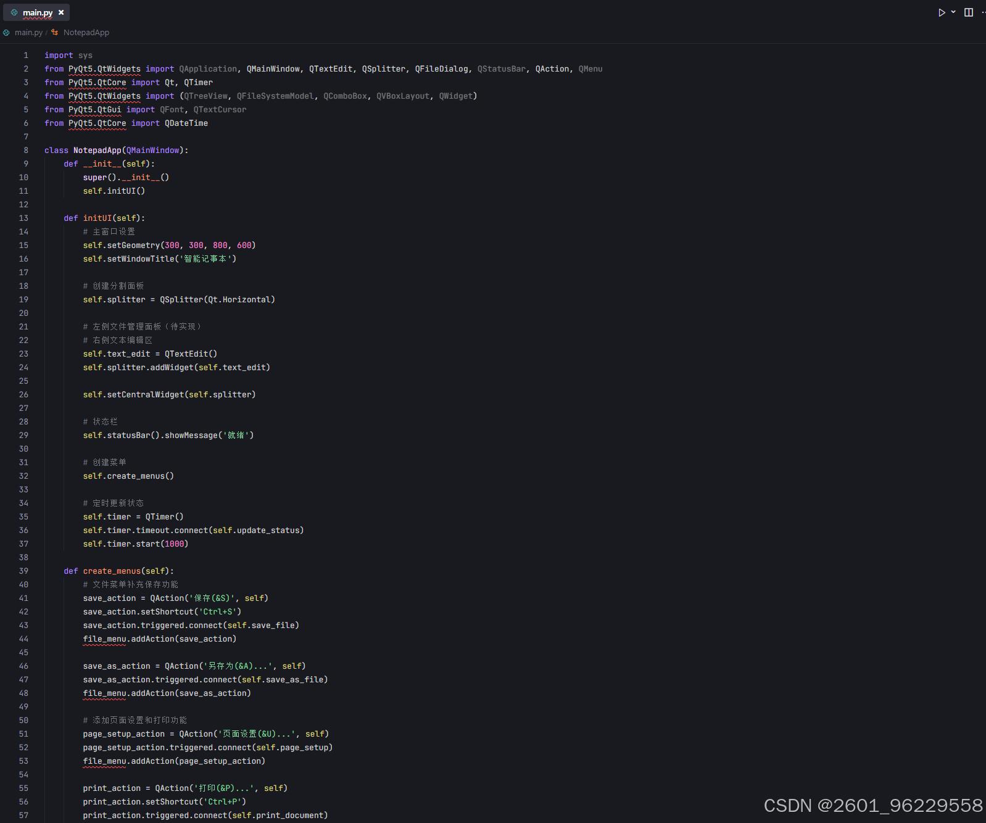The image size is (986, 823).
Task: Click self.page_setup on line 52
Action: (x=292, y=748)
